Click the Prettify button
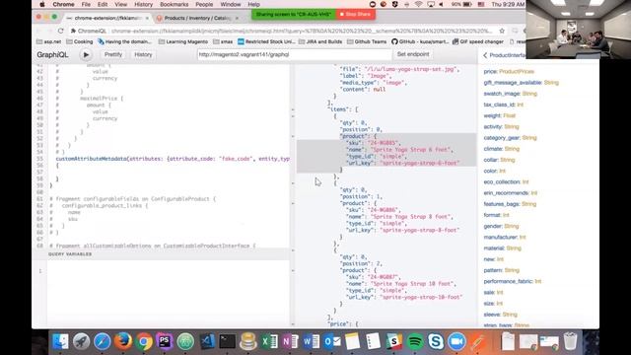The image size is (631, 355). tap(113, 54)
